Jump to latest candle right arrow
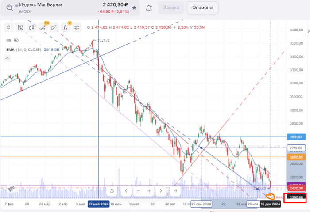The height and width of the screenshot is (212, 310). point(175,191)
